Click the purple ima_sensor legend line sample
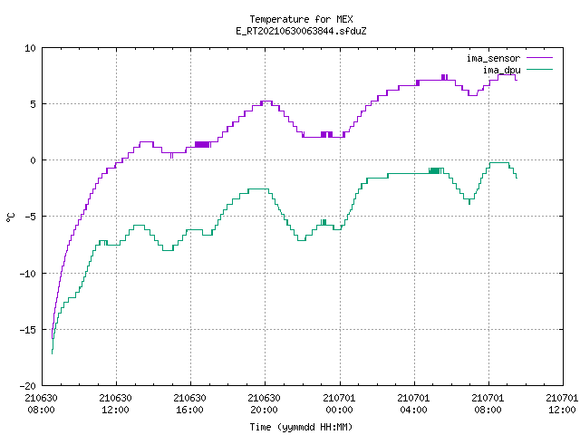 pyautogui.click(x=539, y=58)
